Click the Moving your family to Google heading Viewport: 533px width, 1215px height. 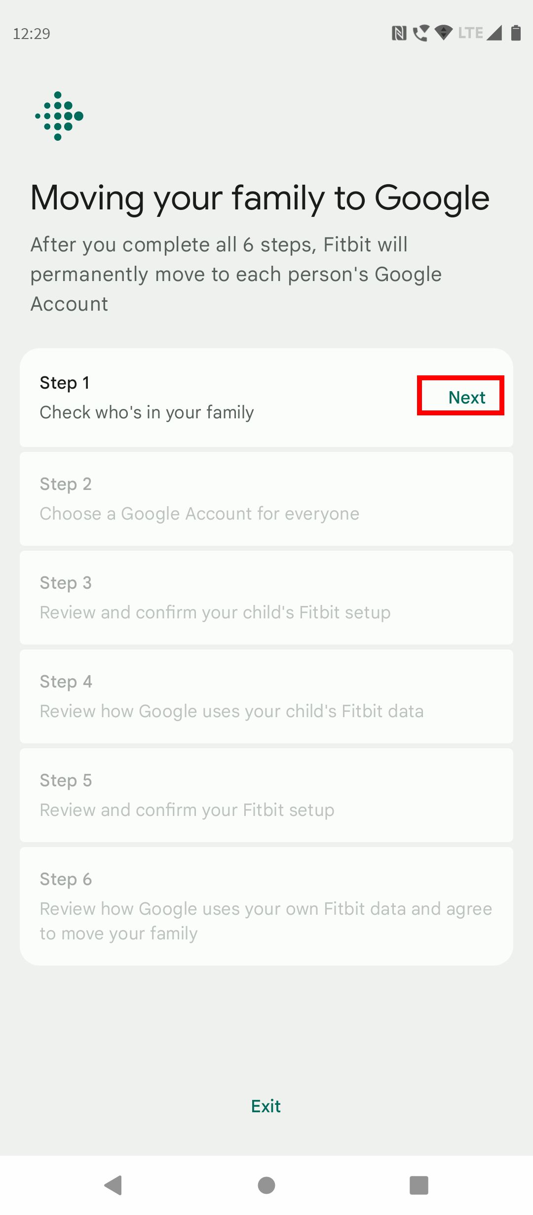click(x=260, y=198)
